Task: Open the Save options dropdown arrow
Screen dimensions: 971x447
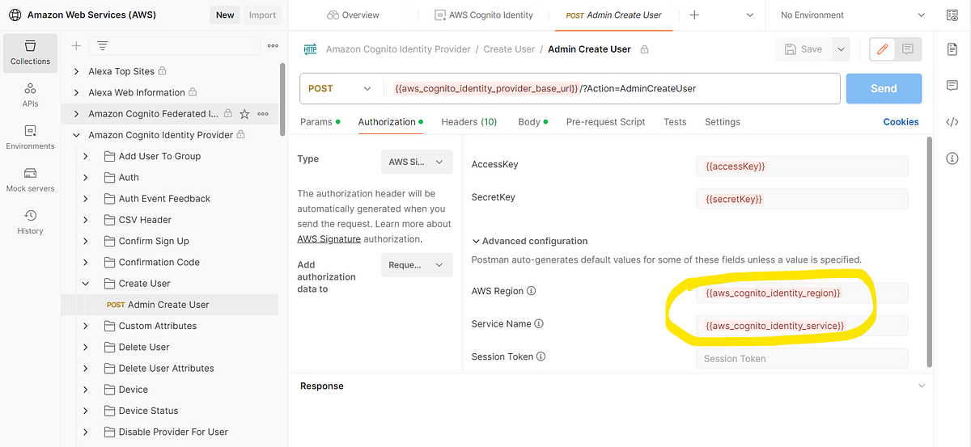Action: click(x=841, y=49)
